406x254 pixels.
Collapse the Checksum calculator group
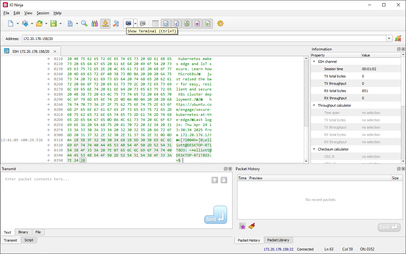(314, 149)
